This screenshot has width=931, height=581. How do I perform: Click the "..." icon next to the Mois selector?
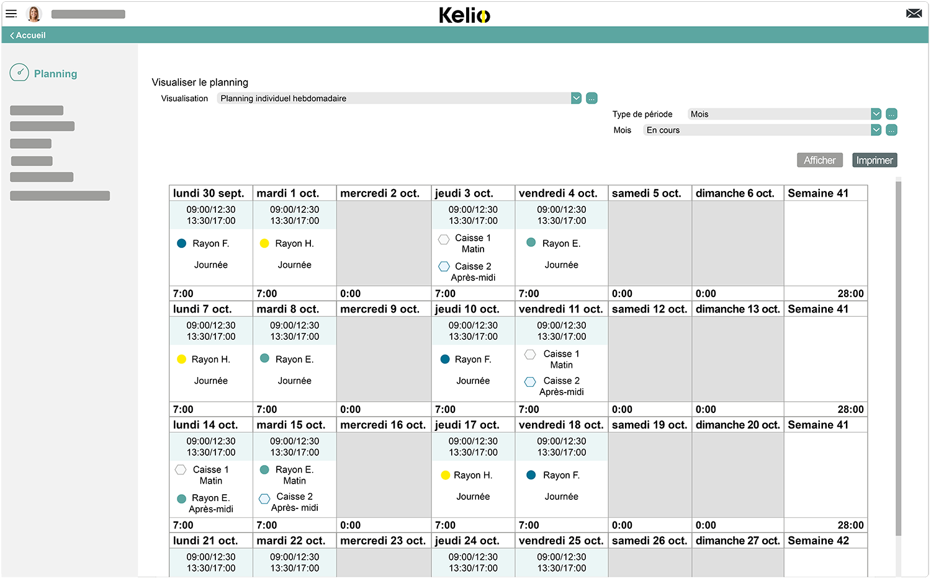point(891,130)
